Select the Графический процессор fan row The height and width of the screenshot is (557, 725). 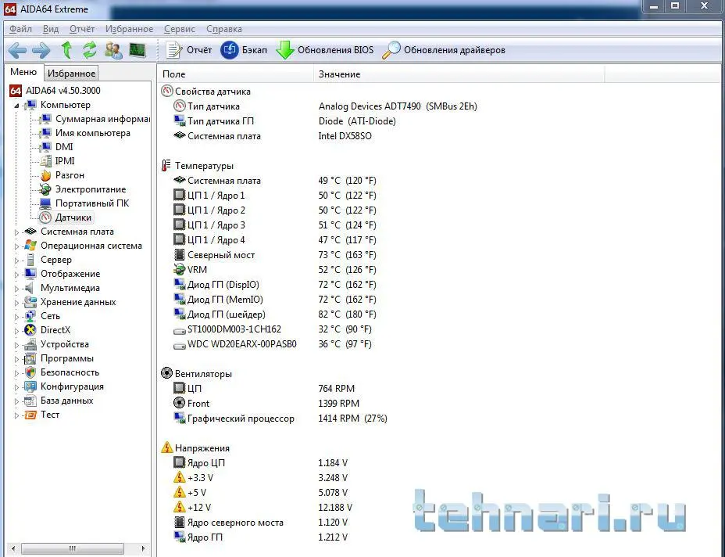280,418
